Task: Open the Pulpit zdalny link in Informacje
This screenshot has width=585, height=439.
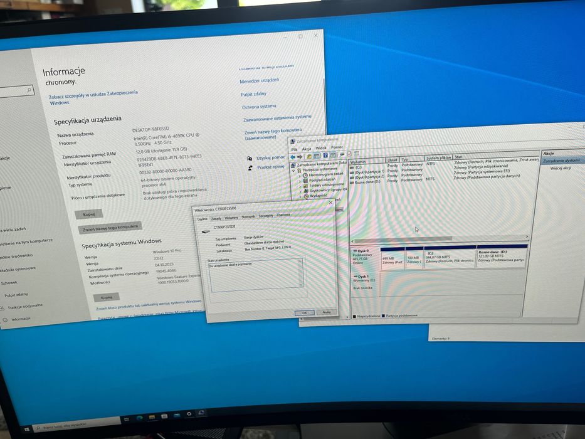Action: [254, 94]
